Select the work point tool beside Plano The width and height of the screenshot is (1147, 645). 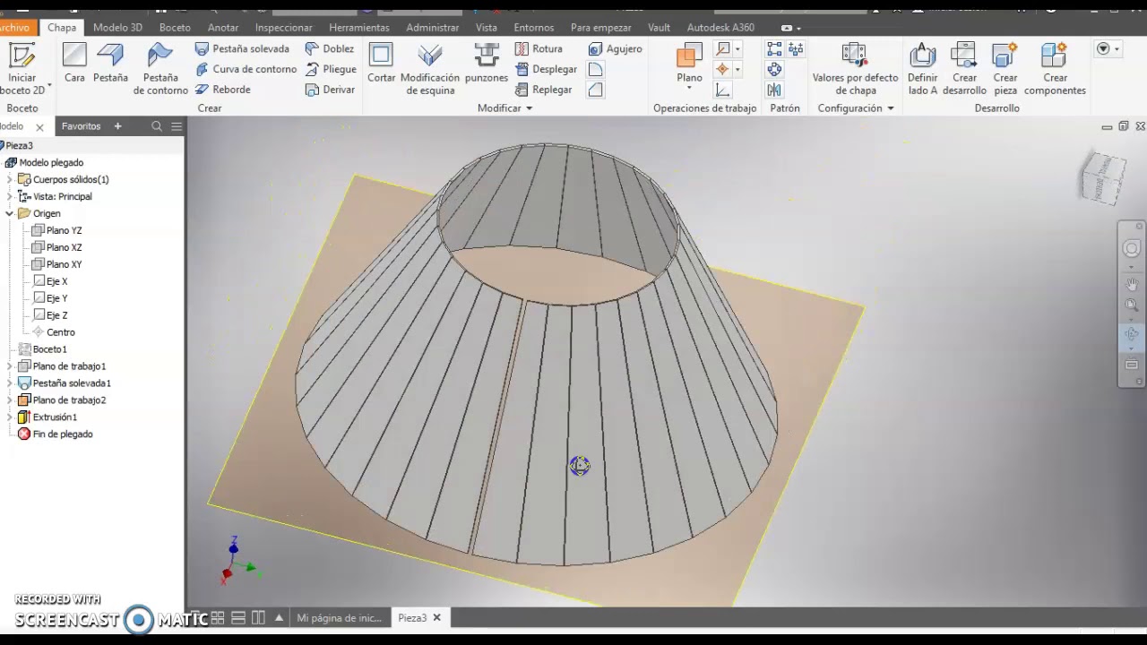tap(722, 69)
